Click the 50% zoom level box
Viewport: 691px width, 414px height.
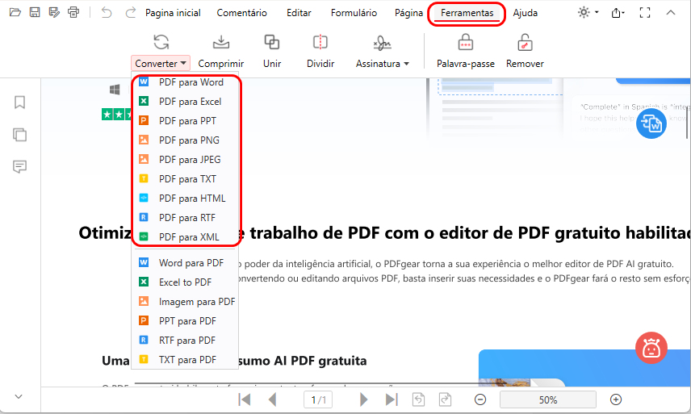coord(548,400)
